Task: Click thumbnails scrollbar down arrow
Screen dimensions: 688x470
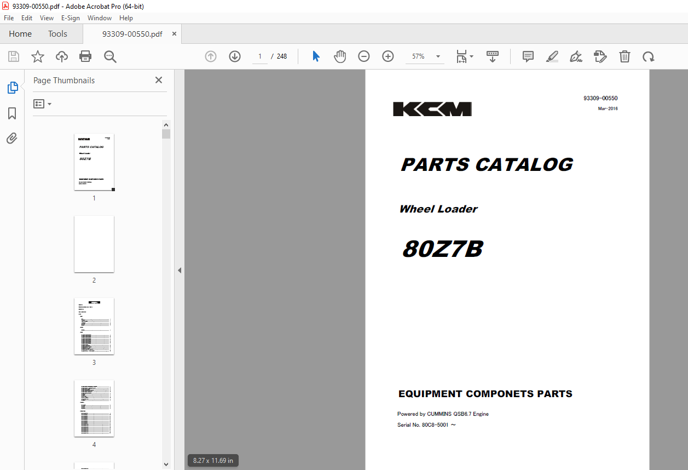Action: pyautogui.click(x=166, y=465)
